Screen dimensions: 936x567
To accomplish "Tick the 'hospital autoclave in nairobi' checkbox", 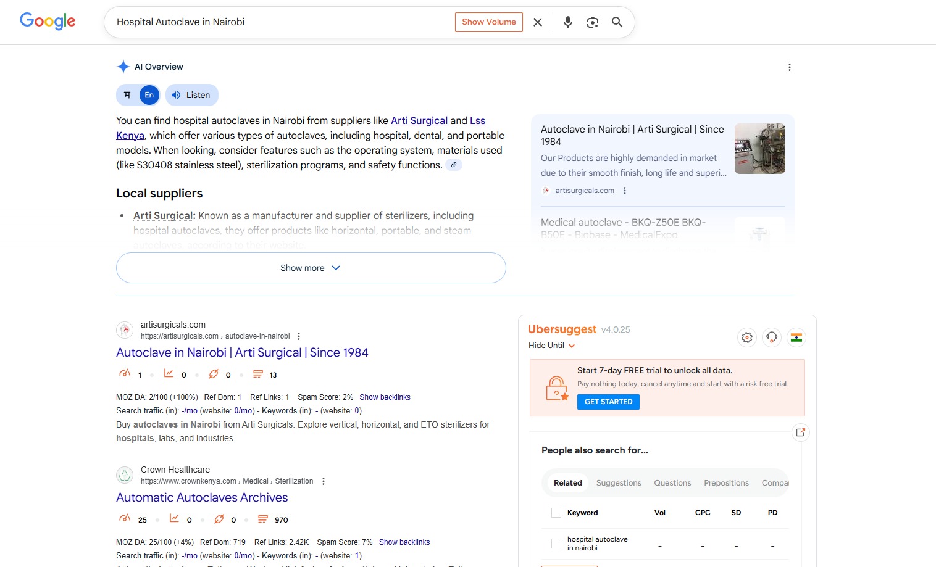I will tap(556, 544).
